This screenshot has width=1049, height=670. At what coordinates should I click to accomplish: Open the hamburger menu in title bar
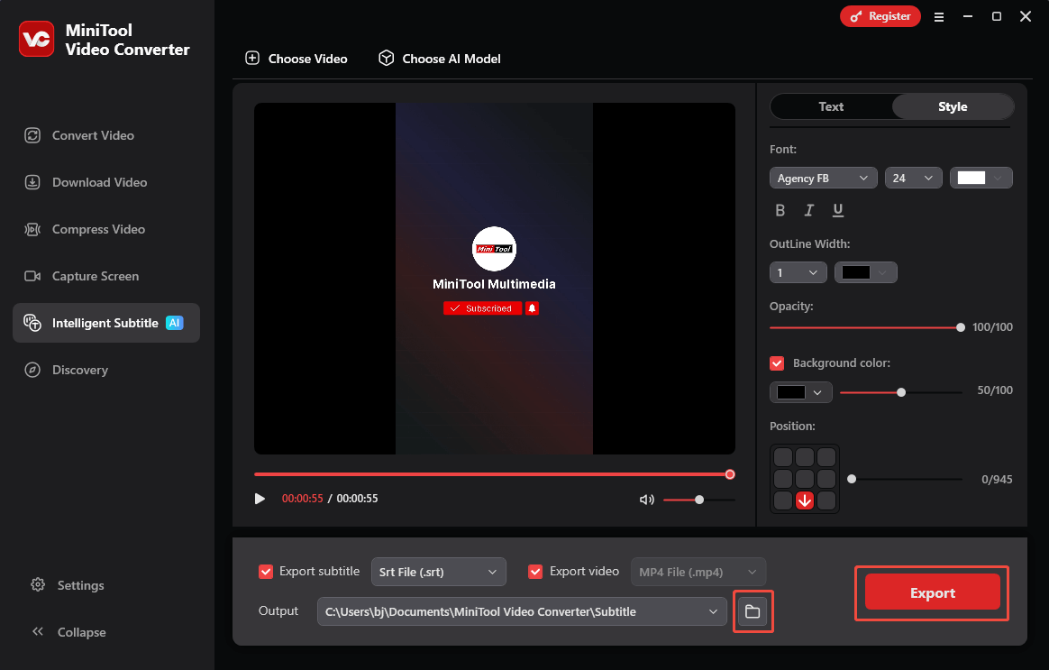[x=939, y=16]
